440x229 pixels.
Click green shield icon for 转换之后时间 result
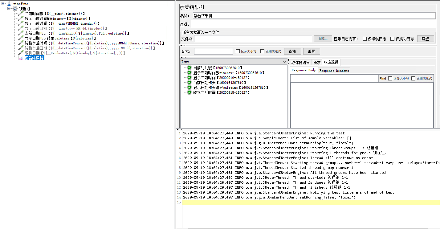tap(189, 92)
